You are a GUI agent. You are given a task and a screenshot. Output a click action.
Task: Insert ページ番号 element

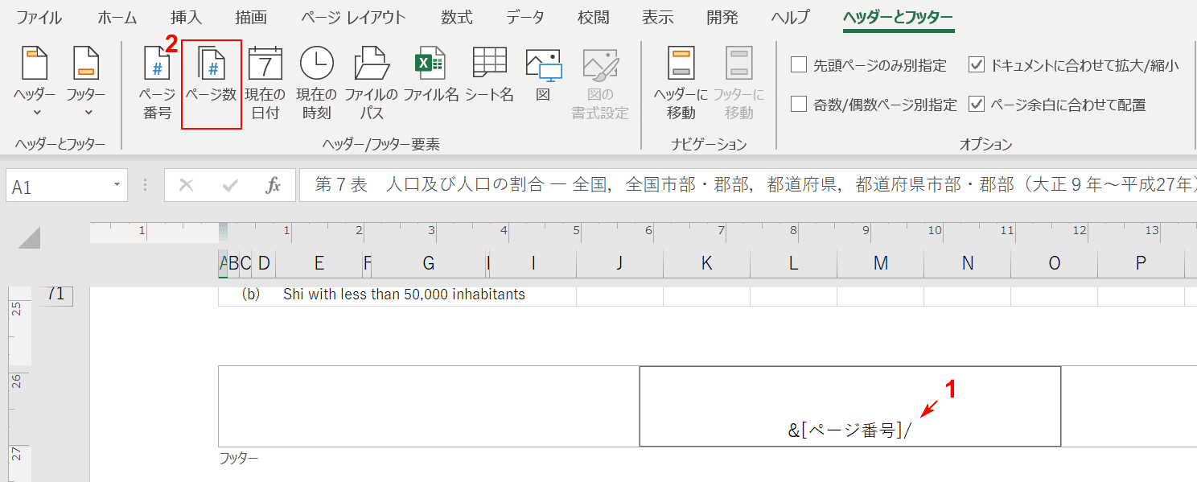pos(158,83)
